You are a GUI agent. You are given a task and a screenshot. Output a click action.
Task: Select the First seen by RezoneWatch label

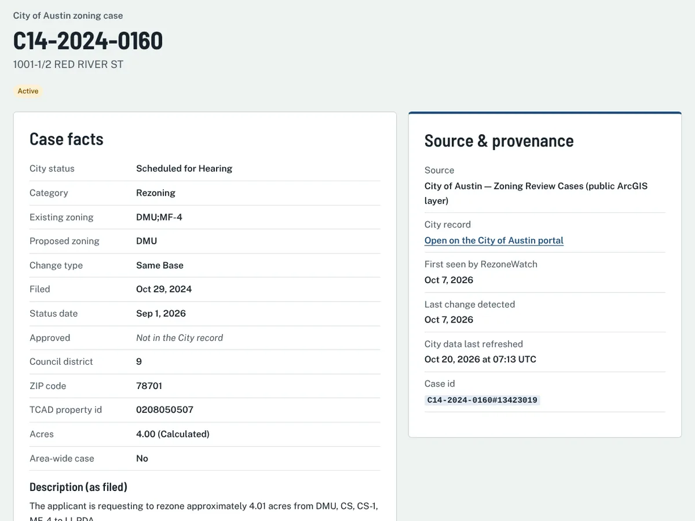(481, 264)
